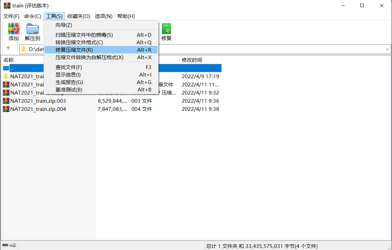Click the NAT2021_train folder icon
The height and width of the screenshot is (250, 392).
[5, 76]
